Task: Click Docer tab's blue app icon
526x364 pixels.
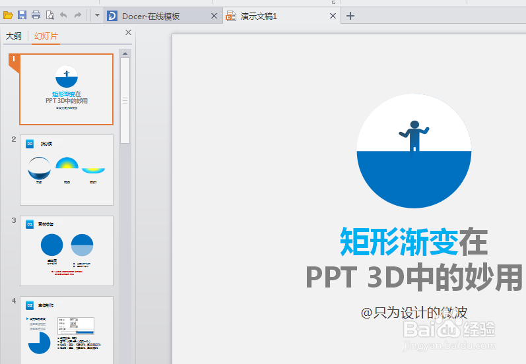Action: [112, 16]
